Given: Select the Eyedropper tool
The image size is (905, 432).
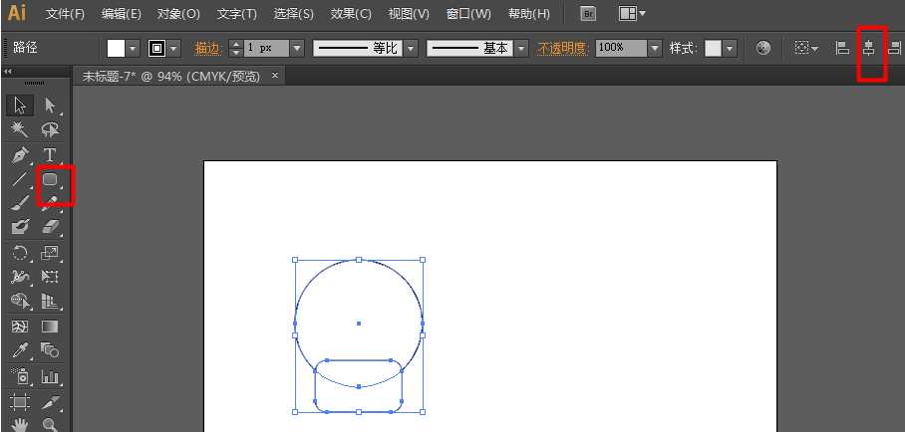Looking at the screenshot, I should click(x=20, y=350).
